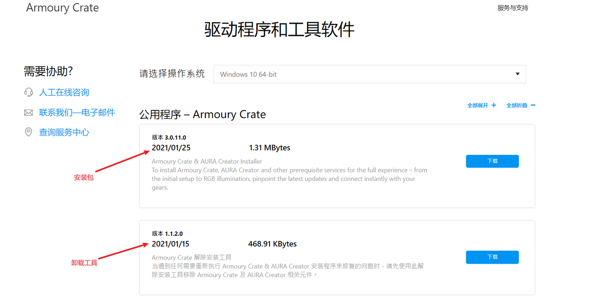The width and height of the screenshot is (602, 308).
Task: Click the dropdown arrow of OS selector
Action: [518, 74]
